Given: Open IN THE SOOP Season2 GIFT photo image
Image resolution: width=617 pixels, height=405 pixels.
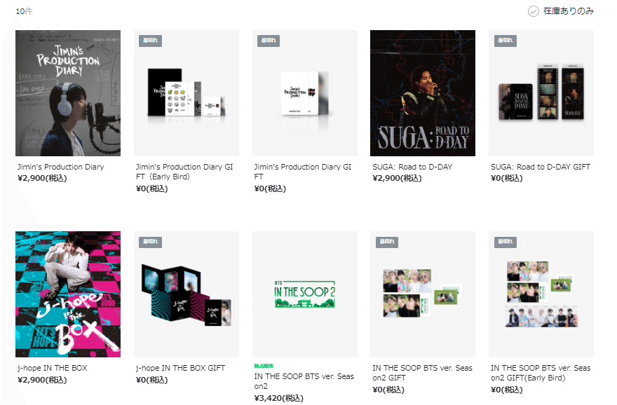Looking at the screenshot, I should click(423, 294).
